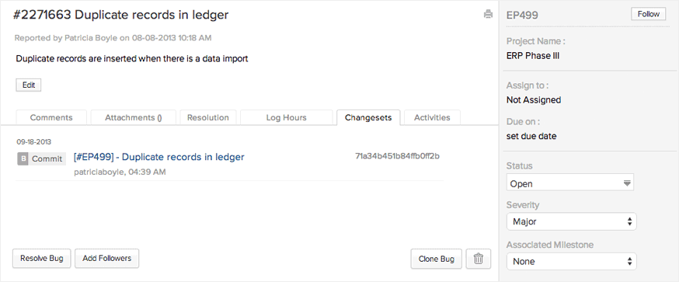Click Resolve Bug button
679x282 pixels.
[x=42, y=259]
